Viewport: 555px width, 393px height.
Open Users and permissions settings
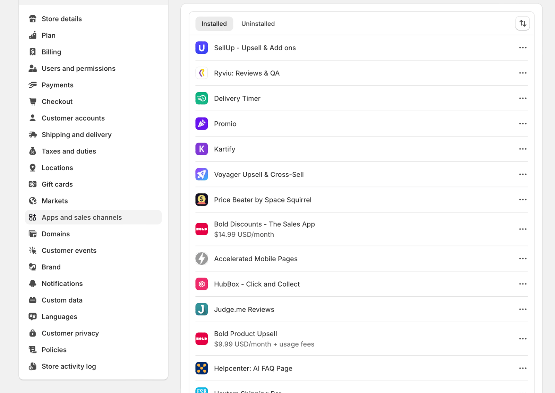coord(93,68)
